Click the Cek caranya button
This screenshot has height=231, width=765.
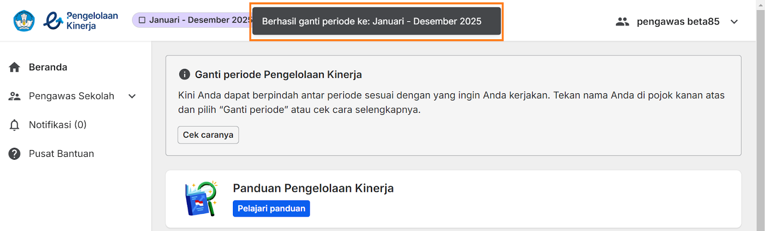208,135
